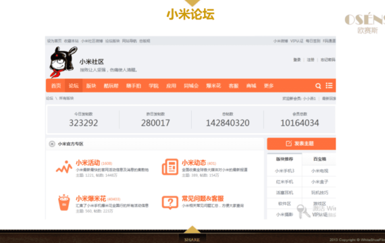385x243 pixels.
Task: Click the 小米爆米花 popcorn bucket icon
Action: [64, 202]
